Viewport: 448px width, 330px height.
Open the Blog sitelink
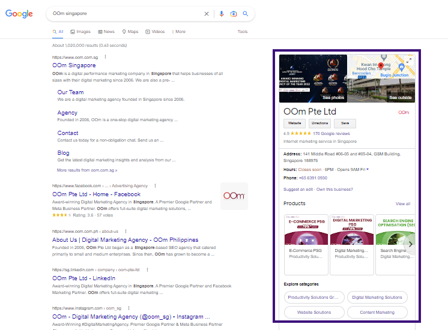tap(63, 153)
